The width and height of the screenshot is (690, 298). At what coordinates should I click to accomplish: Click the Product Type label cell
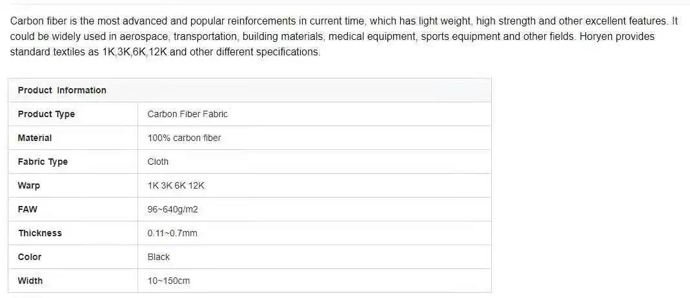pos(46,114)
